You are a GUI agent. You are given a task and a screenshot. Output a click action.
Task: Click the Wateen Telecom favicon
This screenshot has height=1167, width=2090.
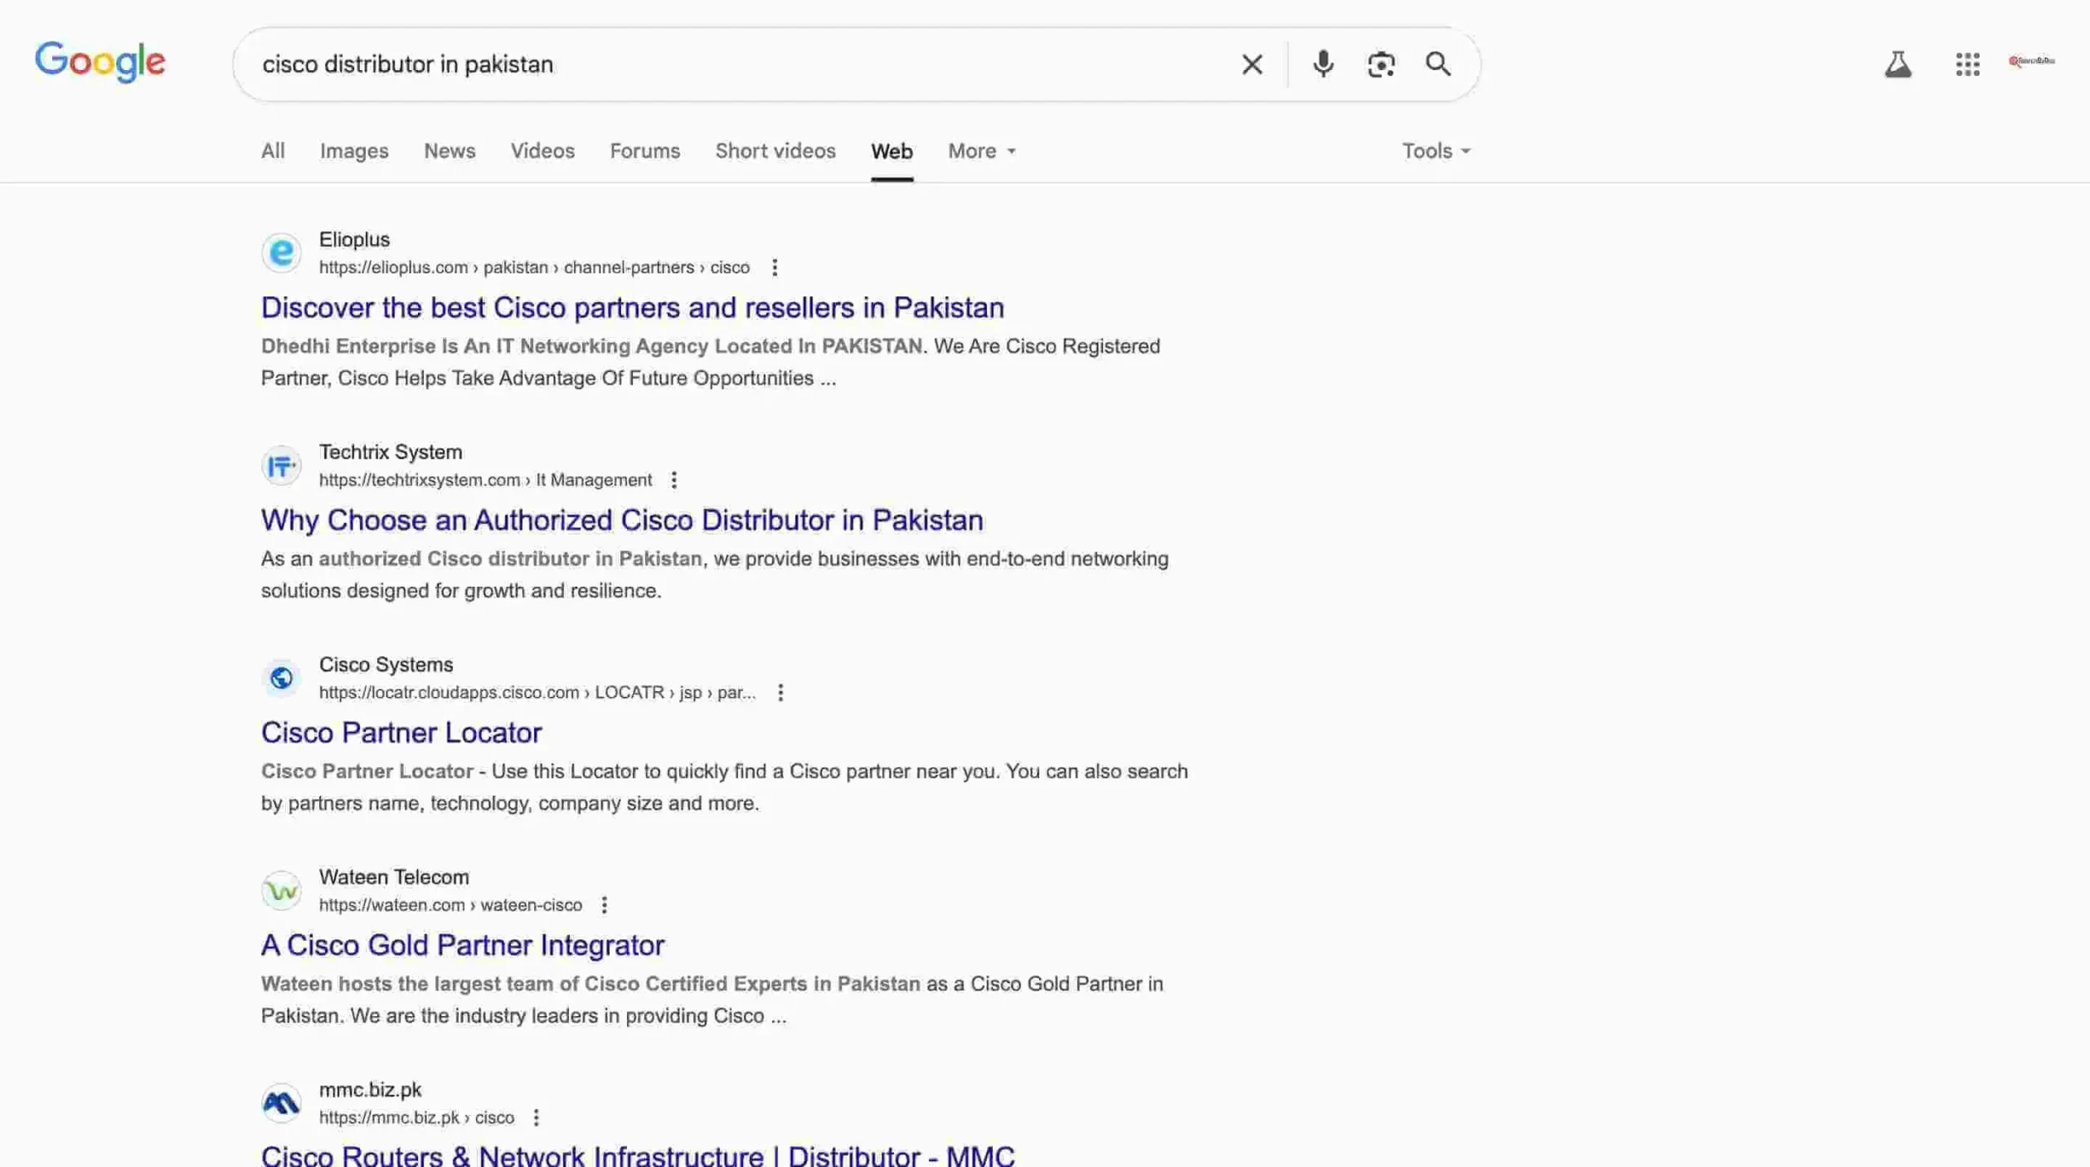tap(281, 890)
